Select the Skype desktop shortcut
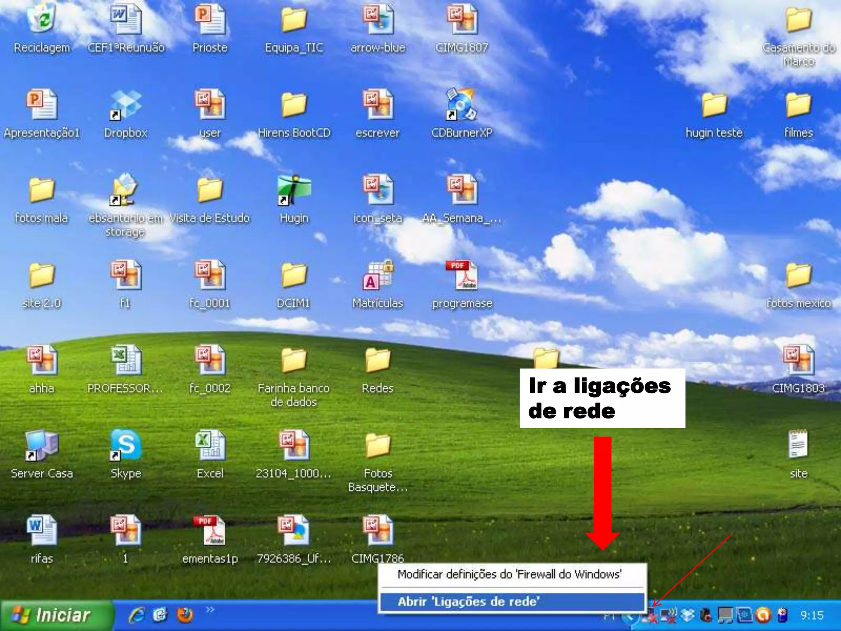This screenshot has width=841, height=631. coord(126,446)
